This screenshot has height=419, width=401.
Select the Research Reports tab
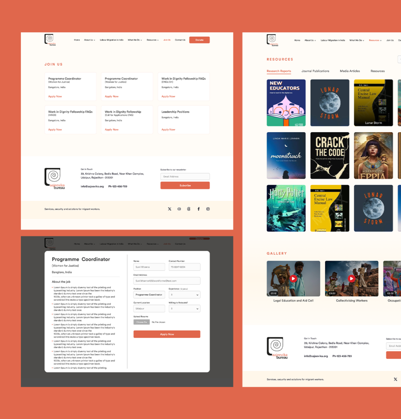279,71
